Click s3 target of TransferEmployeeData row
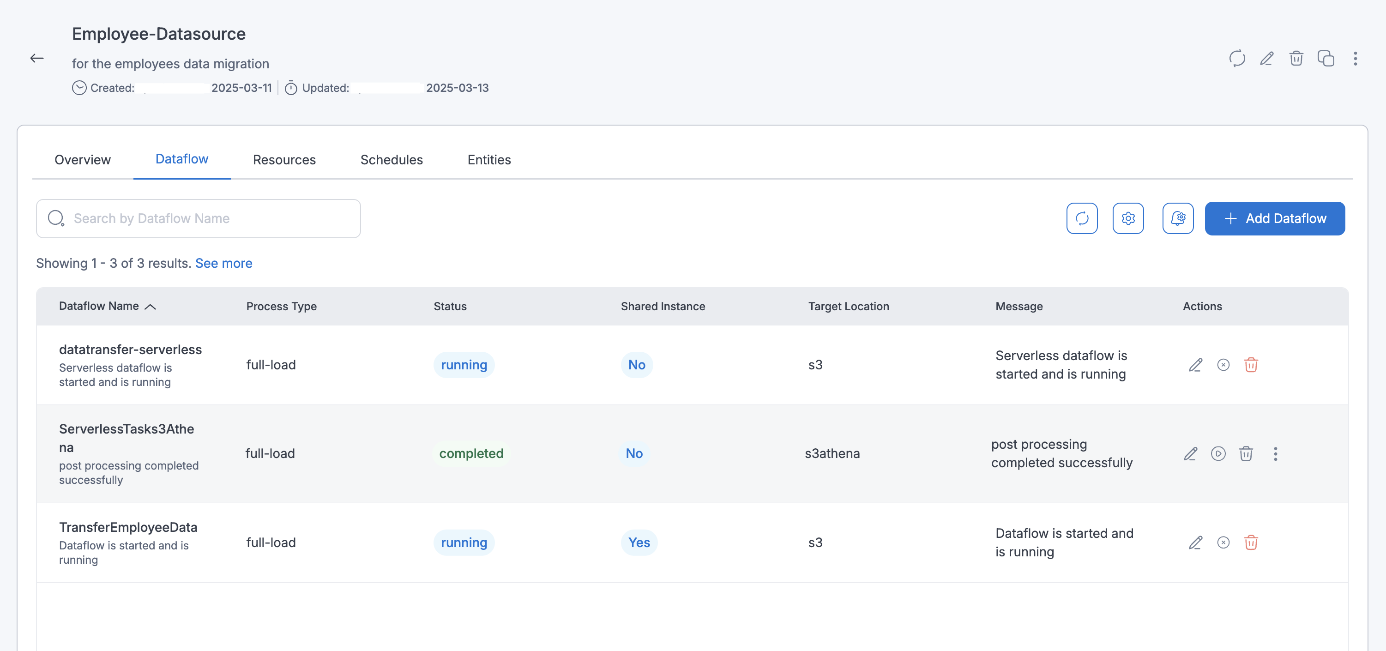1386x651 pixels. coord(815,542)
